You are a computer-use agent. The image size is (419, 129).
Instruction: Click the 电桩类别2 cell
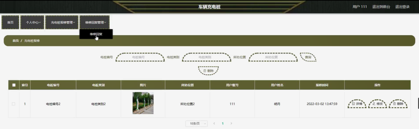point(98,104)
